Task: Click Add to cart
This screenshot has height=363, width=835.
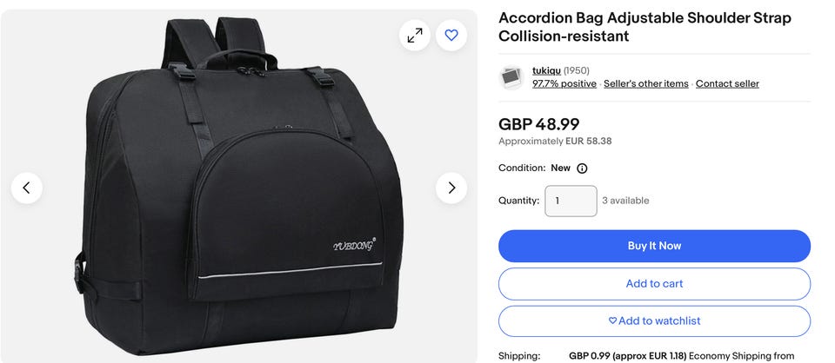Action: [x=654, y=284]
